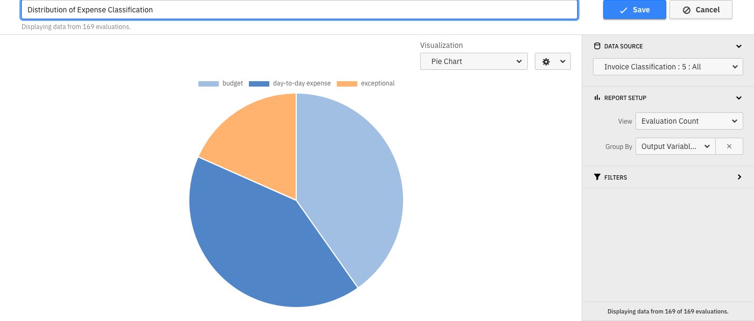Click the bar chart icon beside REPORT SETUP
Viewport: 754px width, 321px height.
click(x=597, y=98)
